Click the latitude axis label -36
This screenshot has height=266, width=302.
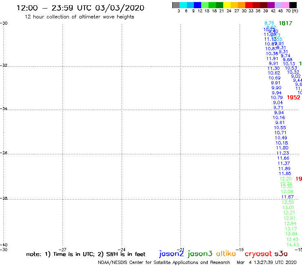coord(4,153)
